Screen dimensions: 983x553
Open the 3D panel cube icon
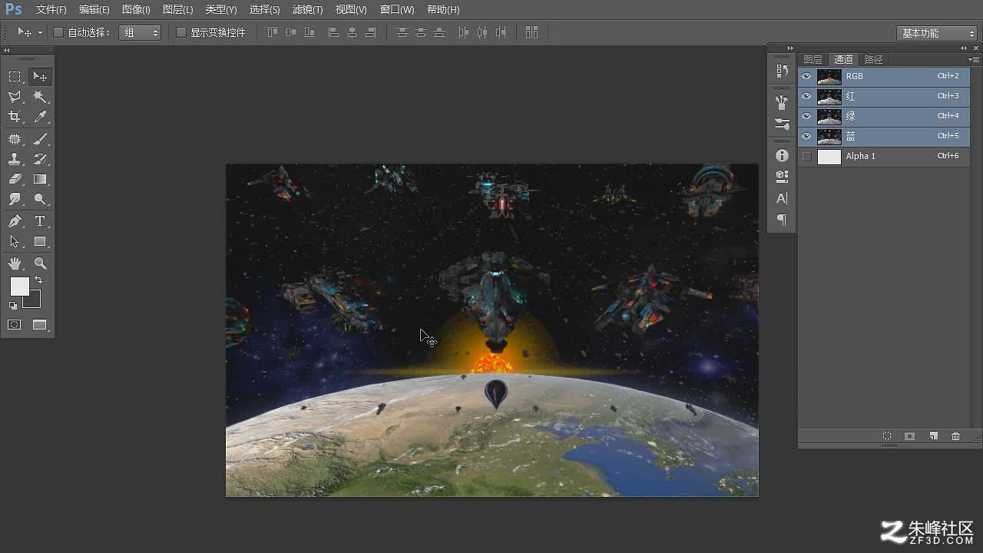(782, 177)
